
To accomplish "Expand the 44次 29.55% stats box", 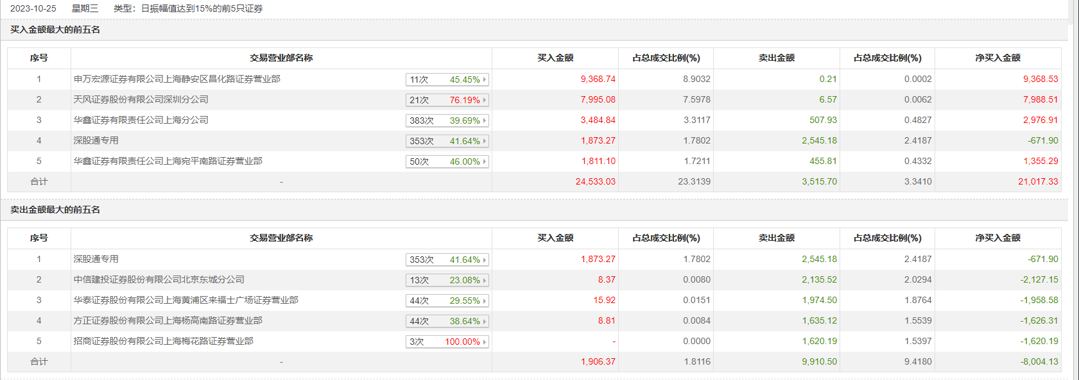I will [x=447, y=301].
